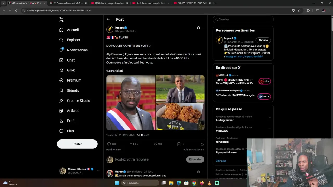Click the X logo in the sidebar
The height and width of the screenshot is (187, 333).
[x=61, y=19]
